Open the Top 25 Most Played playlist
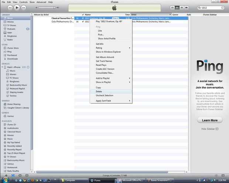Viewport: 229px width, 183px height. [16, 153]
